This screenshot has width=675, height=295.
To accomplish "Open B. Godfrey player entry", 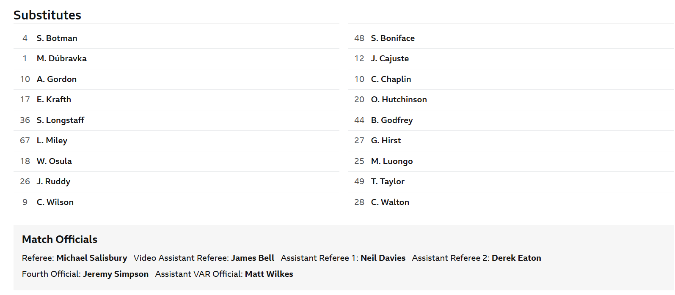I will point(391,120).
